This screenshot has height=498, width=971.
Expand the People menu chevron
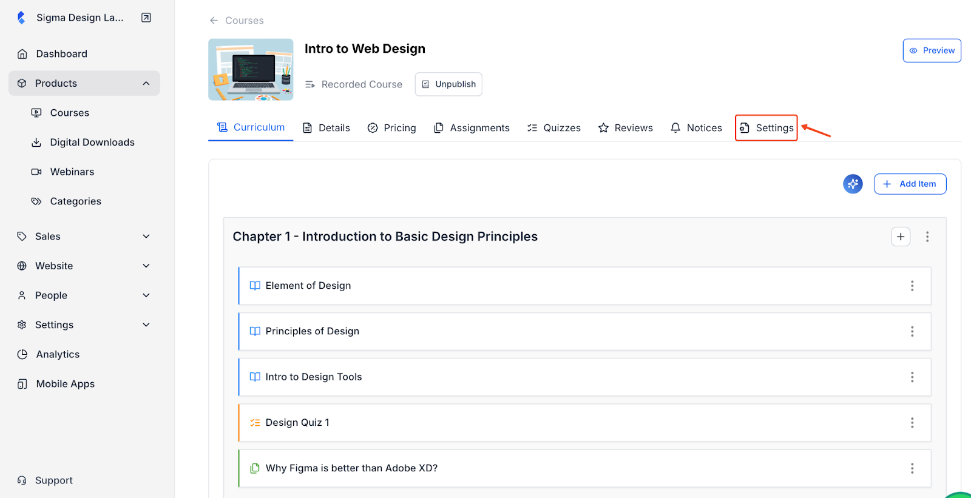[146, 295]
